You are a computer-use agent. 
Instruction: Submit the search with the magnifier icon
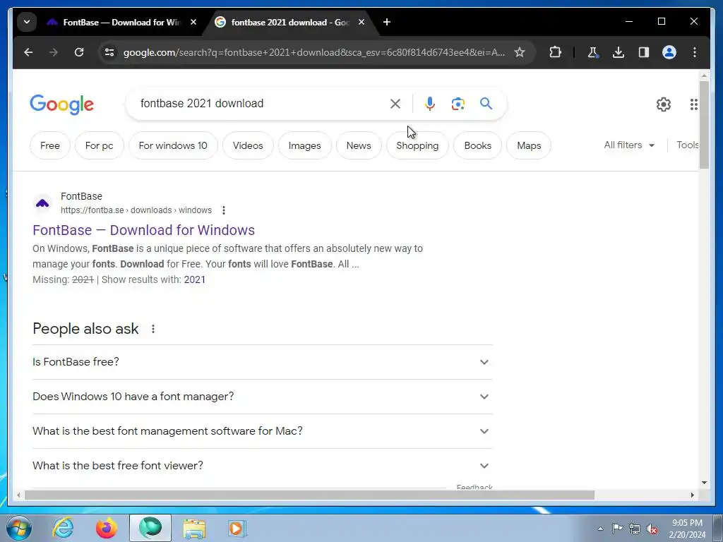click(486, 104)
